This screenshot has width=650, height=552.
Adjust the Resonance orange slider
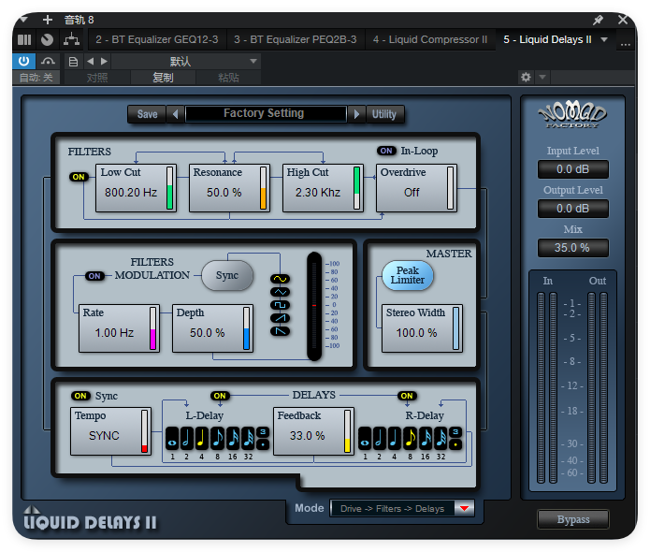click(x=263, y=188)
